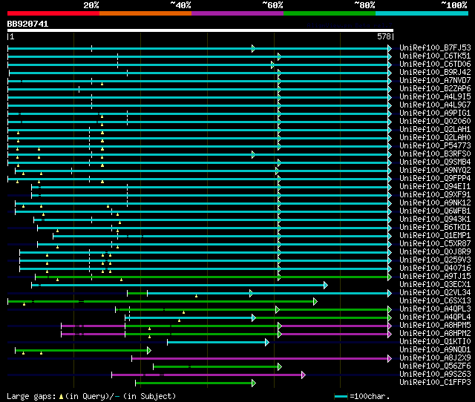
Task: Select UniRef100_C6SX13 label
Action: (435, 301)
